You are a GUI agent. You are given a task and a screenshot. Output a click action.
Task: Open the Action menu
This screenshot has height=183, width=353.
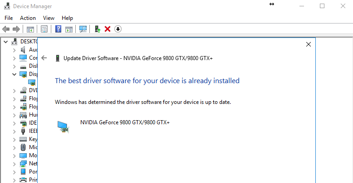[x=28, y=18]
